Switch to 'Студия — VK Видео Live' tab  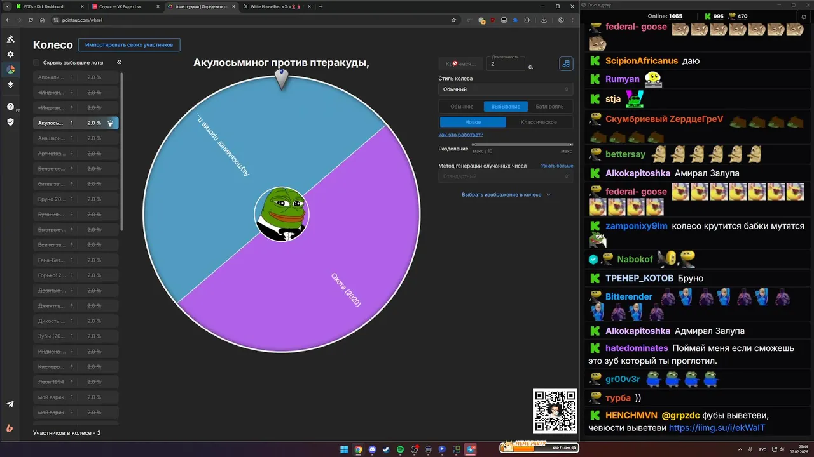(x=125, y=6)
